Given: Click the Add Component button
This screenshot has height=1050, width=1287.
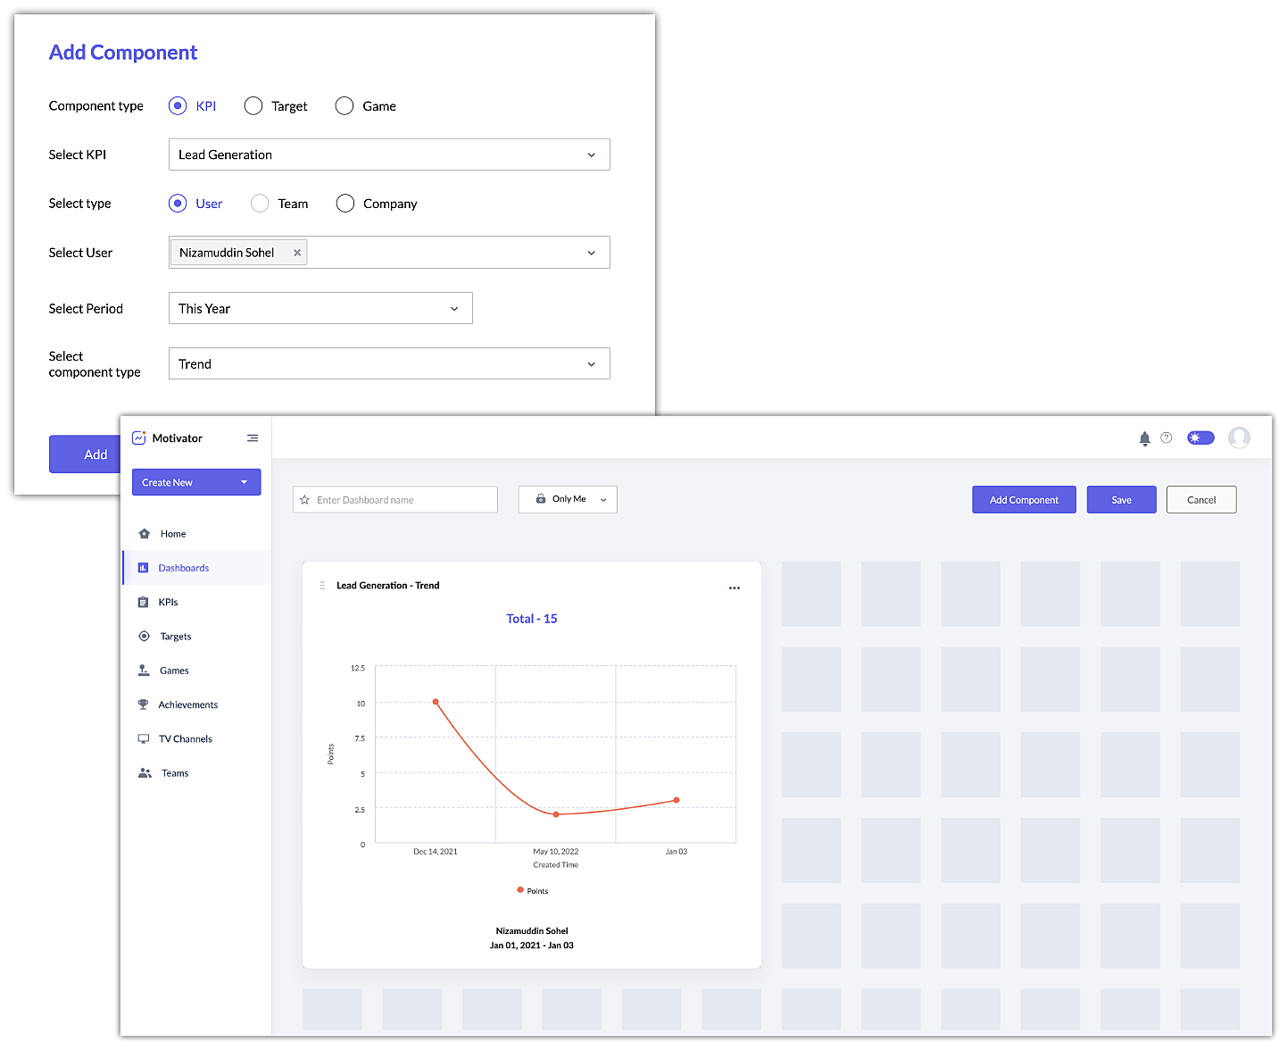Looking at the screenshot, I should click(1024, 500).
